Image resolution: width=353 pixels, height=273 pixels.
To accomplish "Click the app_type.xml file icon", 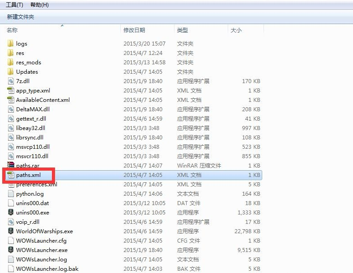I will (11, 90).
